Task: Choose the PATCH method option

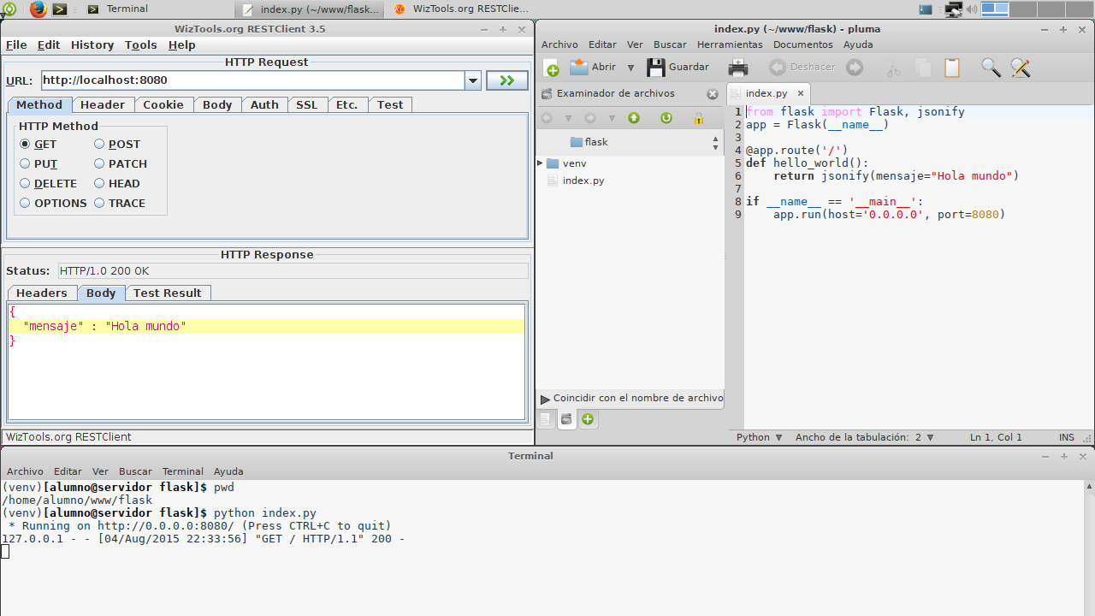Action: [x=99, y=164]
